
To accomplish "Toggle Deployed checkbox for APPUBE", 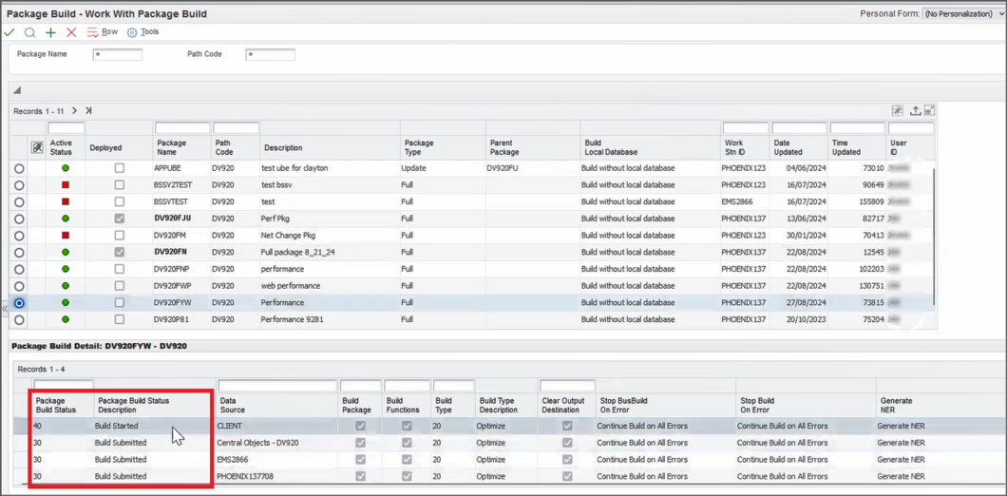I will 120,168.
